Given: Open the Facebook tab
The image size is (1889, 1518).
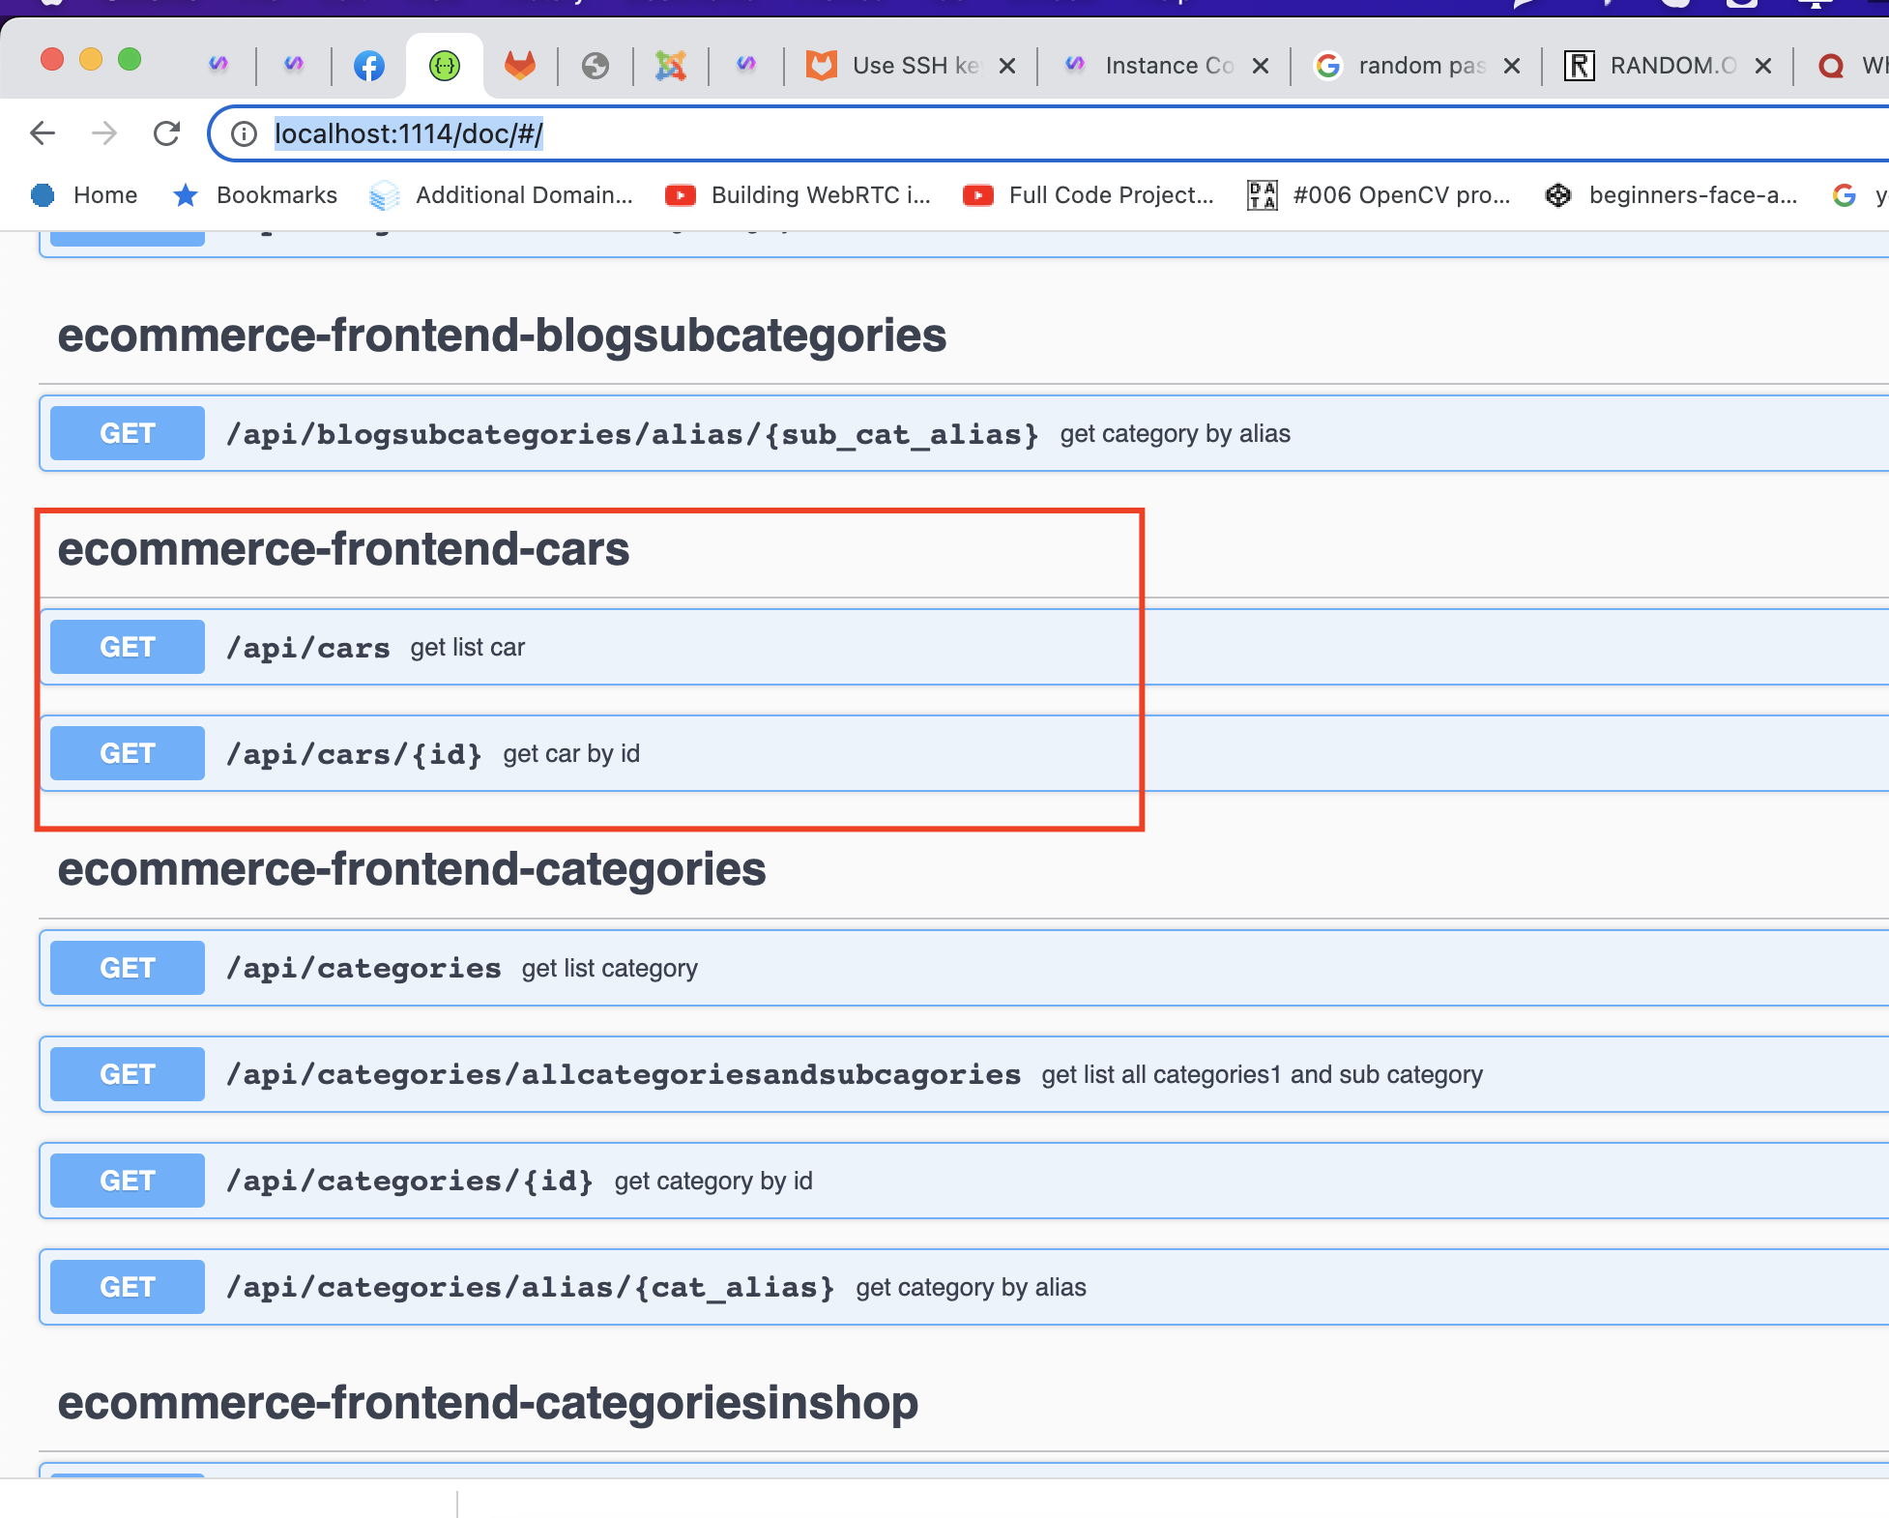Looking at the screenshot, I should [x=368, y=66].
